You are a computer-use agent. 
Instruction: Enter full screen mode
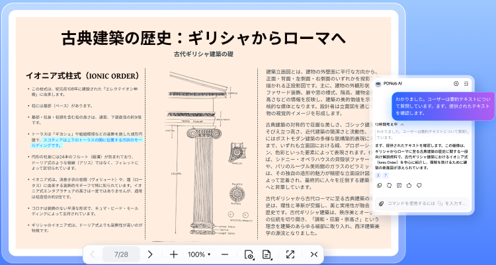tap(290, 254)
